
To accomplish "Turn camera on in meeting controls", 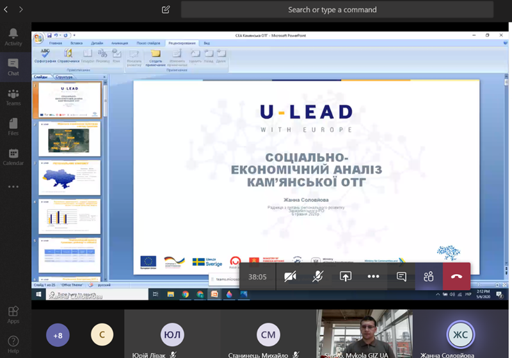I will [x=290, y=276].
